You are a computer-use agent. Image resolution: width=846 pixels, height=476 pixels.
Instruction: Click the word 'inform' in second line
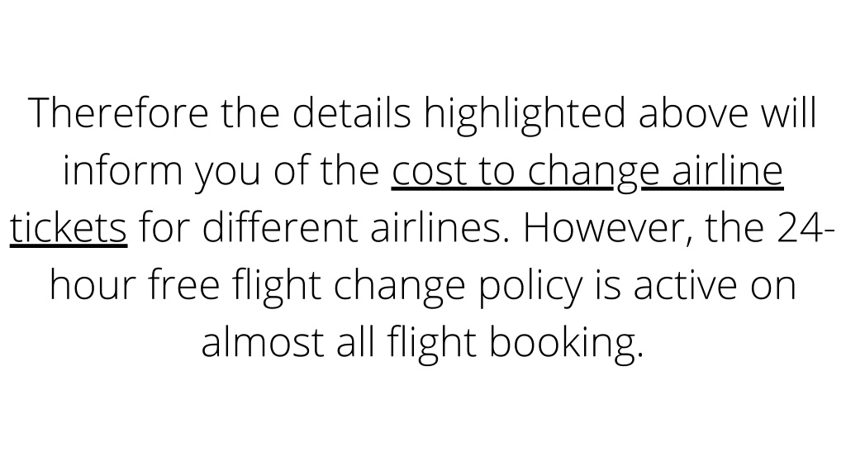[122, 171]
